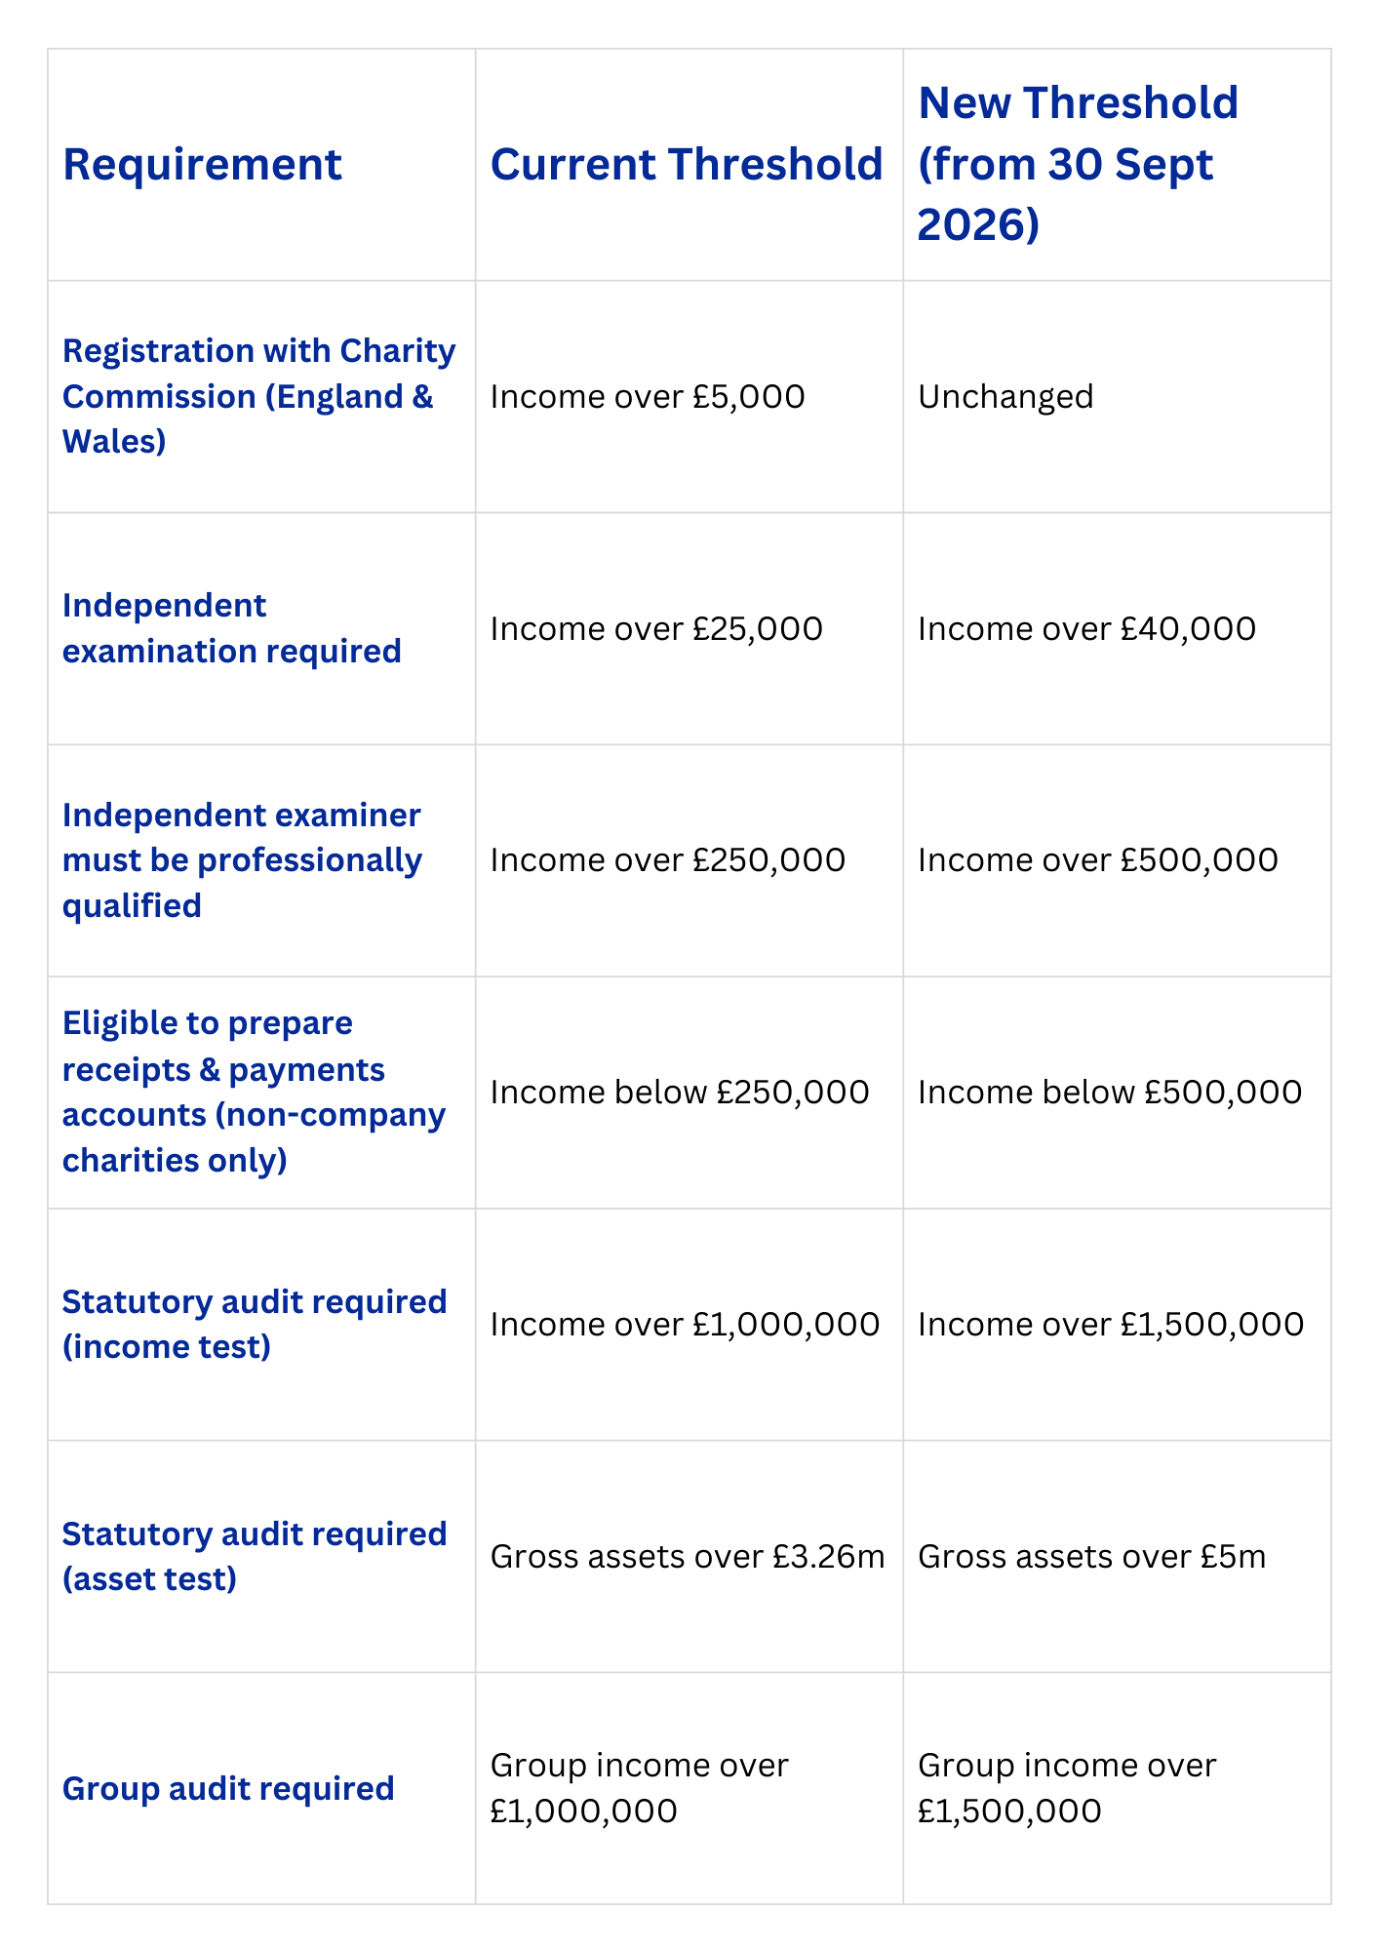Click the 'Income over £1,500,000' cell

[1110, 1324]
